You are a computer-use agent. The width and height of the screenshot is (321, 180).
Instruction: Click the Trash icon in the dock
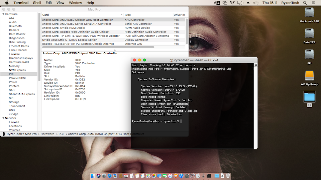(228, 176)
